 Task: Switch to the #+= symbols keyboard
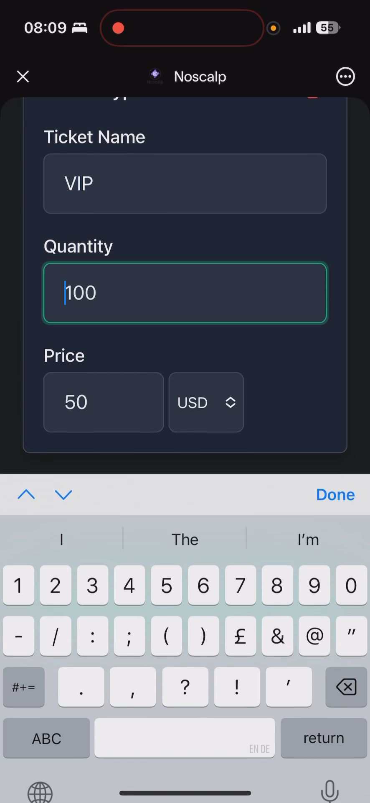pos(24,687)
